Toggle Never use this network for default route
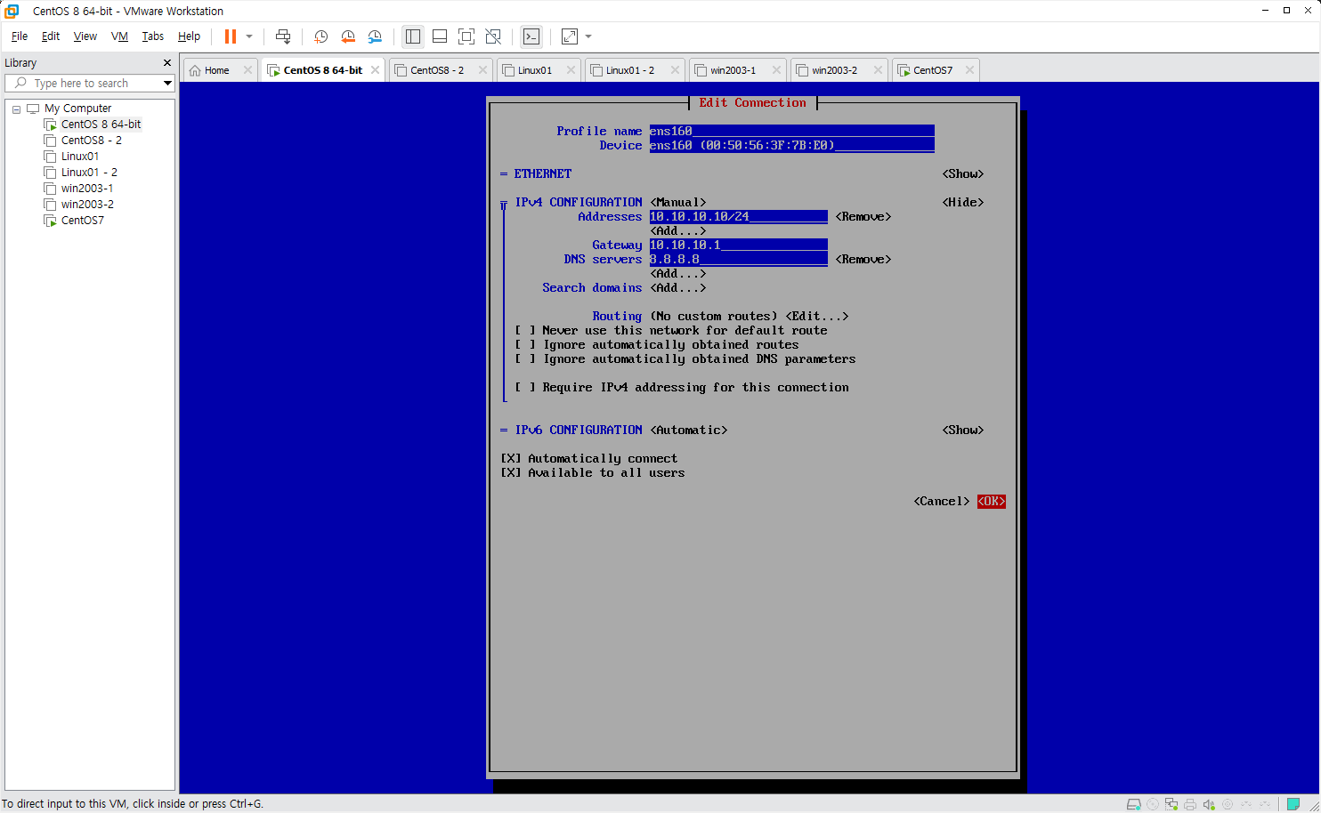This screenshot has width=1321, height=813. pos(525,331)
